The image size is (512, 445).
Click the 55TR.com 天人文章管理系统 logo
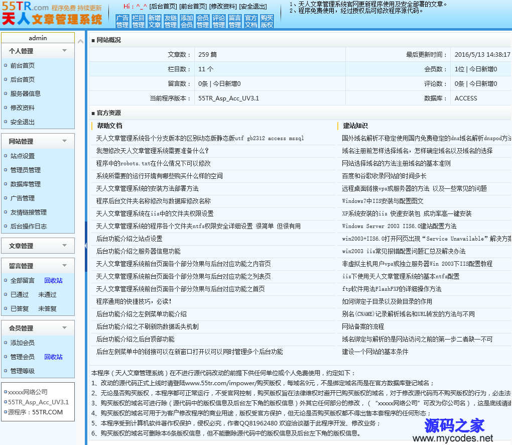[52, 13]
